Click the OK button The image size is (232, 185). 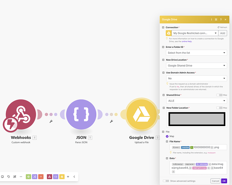tap(224, 181)
